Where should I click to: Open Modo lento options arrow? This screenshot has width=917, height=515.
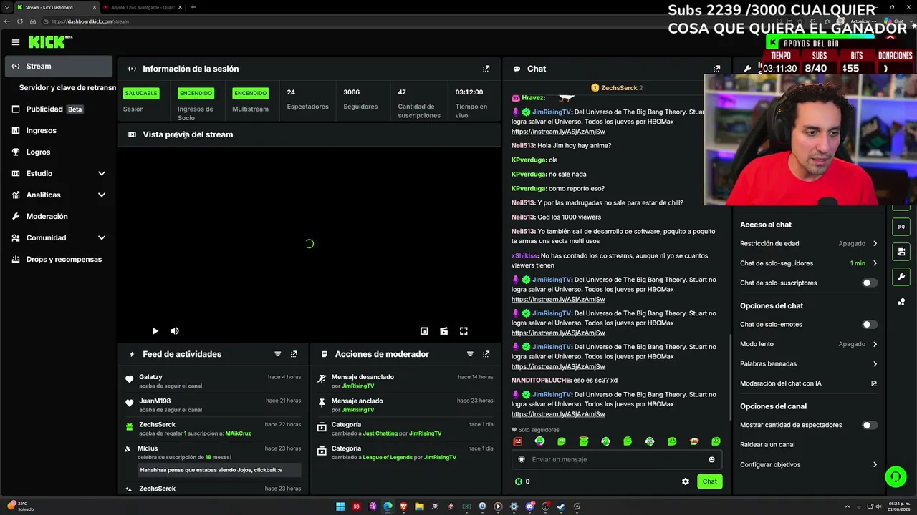point(875,344)
